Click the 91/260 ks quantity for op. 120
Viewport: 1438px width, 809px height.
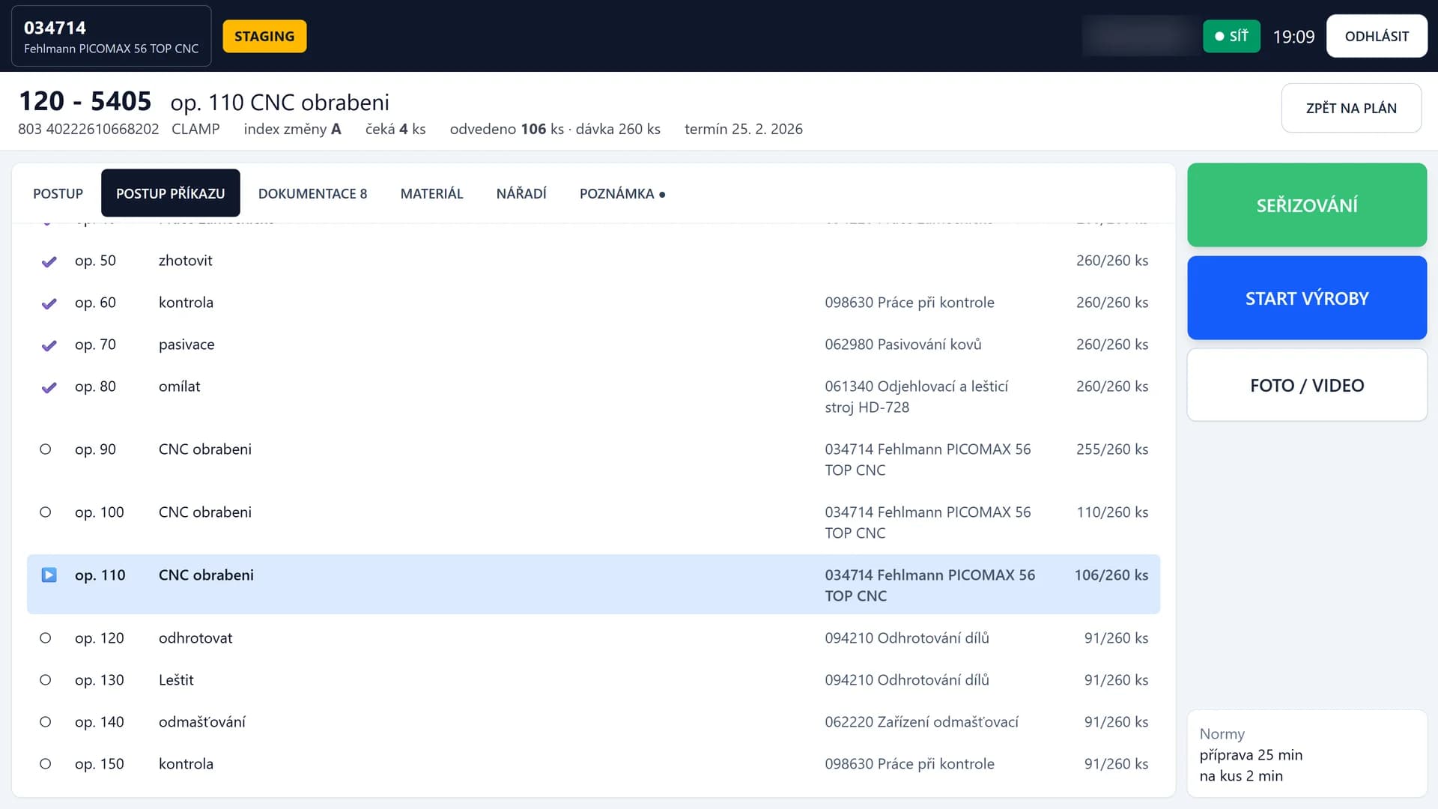[1116, 638]
